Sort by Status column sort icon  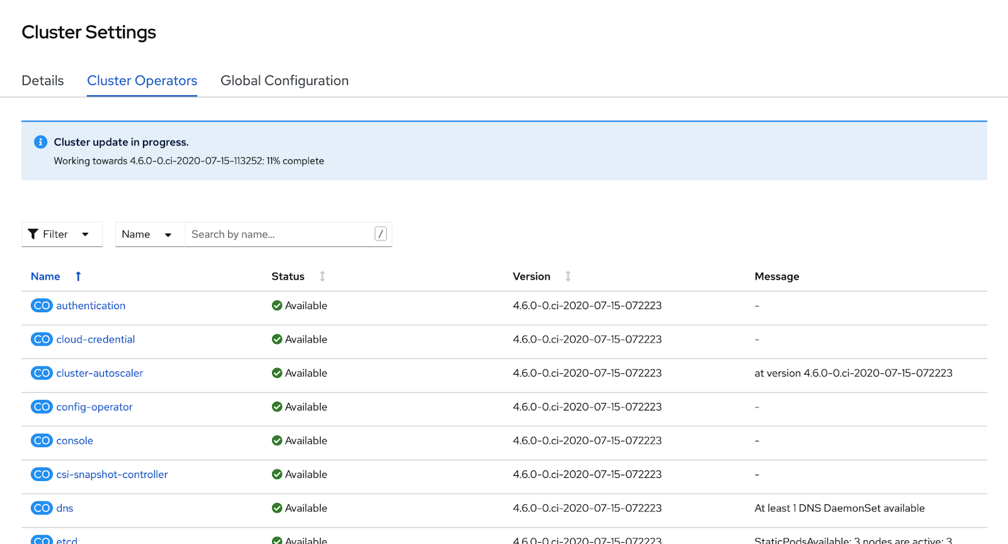[323, 276]
